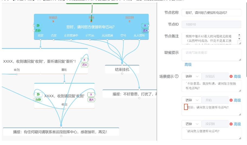Click the 没说话 scene name field
The image size is (247, 145).
click(x=215, y=76)
